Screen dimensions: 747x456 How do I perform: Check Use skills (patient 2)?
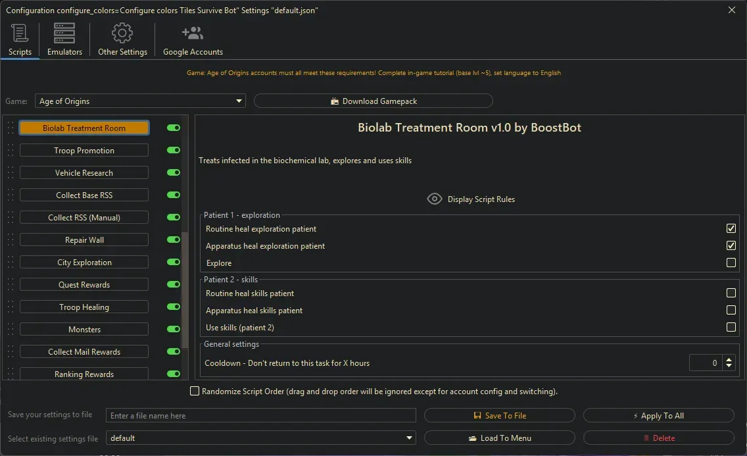[731, 328]
